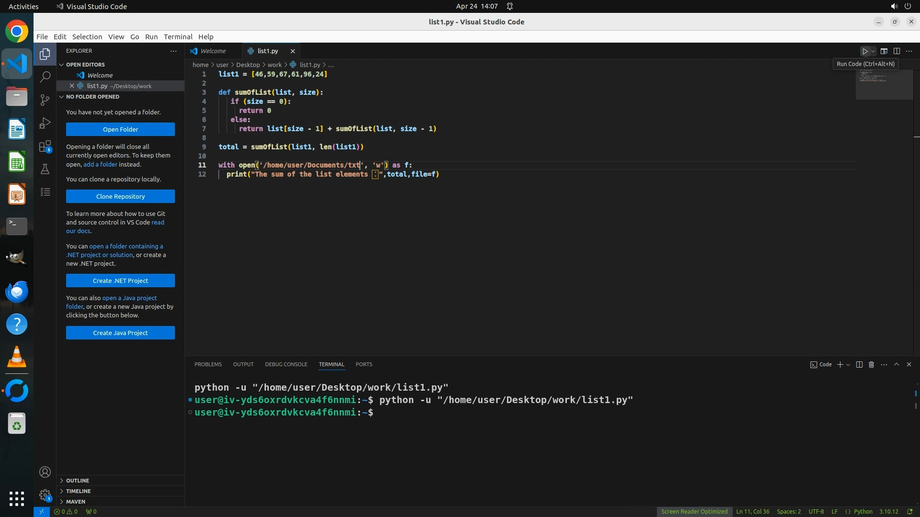920x517 pixels.
Task: Expand the OUTLINE section
Action: [78, 481]
